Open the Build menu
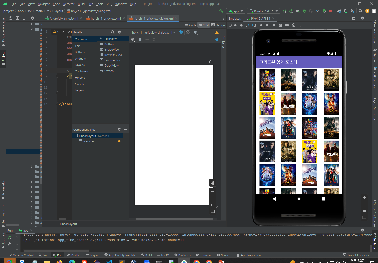The image size is (378, 263). pyautogui.click(x=81, y=4)
